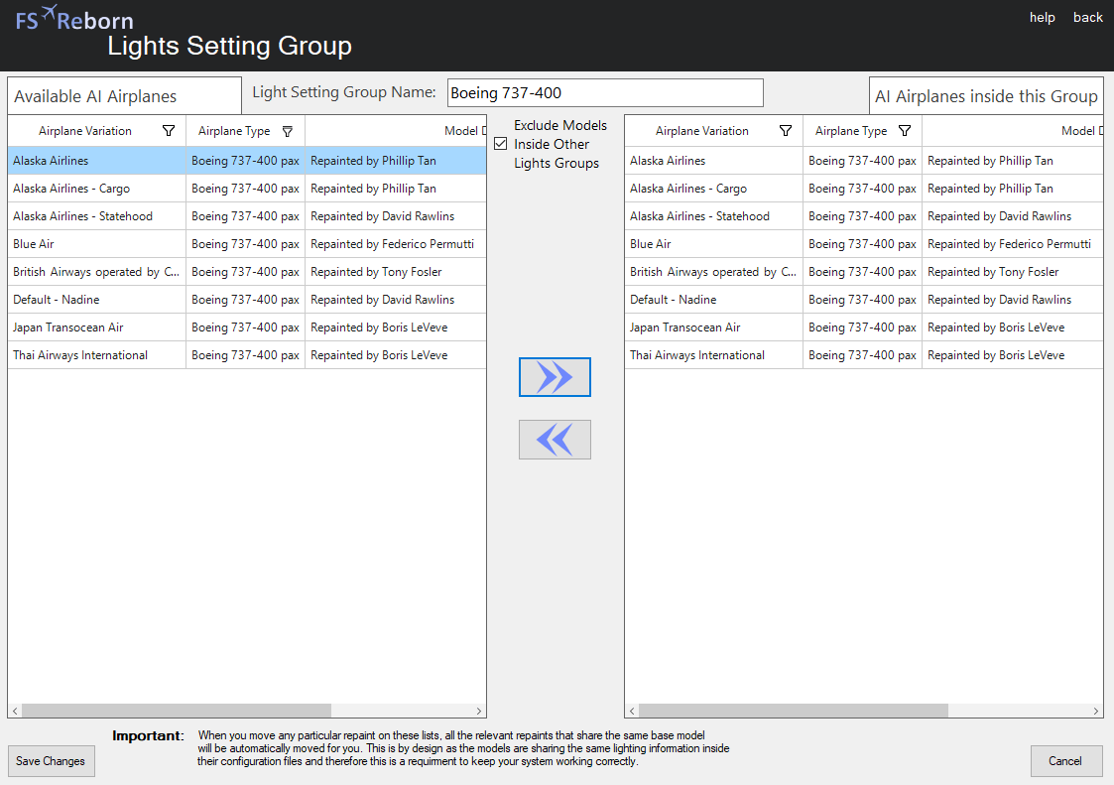Select Japan Transocean Air in Group list
This screenshot has height=785, width=1114.
tap(864, 327)
